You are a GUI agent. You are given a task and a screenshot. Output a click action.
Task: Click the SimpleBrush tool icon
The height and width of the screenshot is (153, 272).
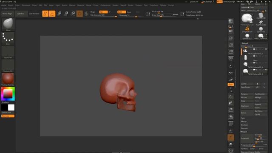coord(247,29)
